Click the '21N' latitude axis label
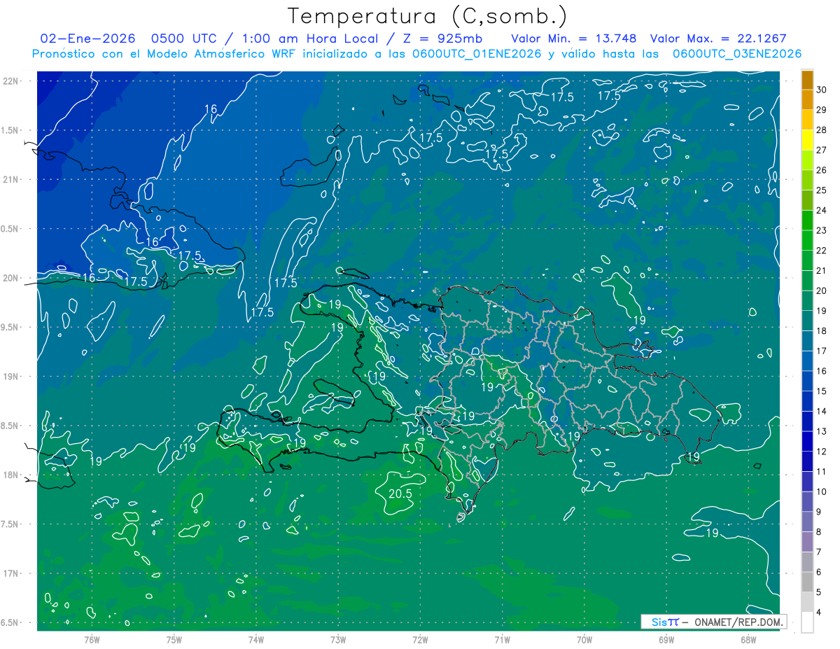The image size is (840, 649). coord(12,180)
